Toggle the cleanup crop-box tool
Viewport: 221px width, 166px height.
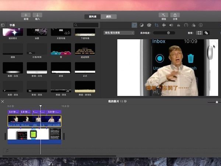[x=199, y=33]
